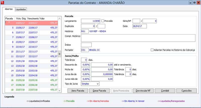Click the Multa de percentage field
The width and height of the screenshot is (201, 108).
click(85, 69)
